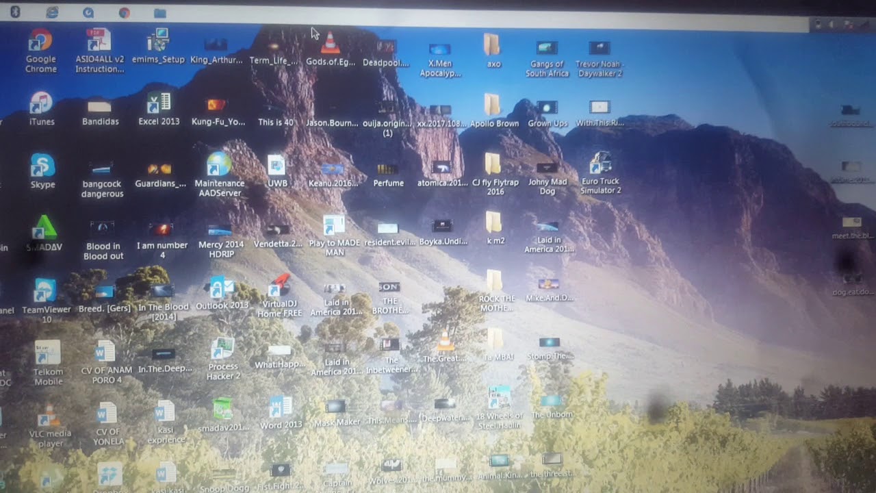Launch the Word 2013 shortcut
The image size is (876, 493).
coord(281,413)
